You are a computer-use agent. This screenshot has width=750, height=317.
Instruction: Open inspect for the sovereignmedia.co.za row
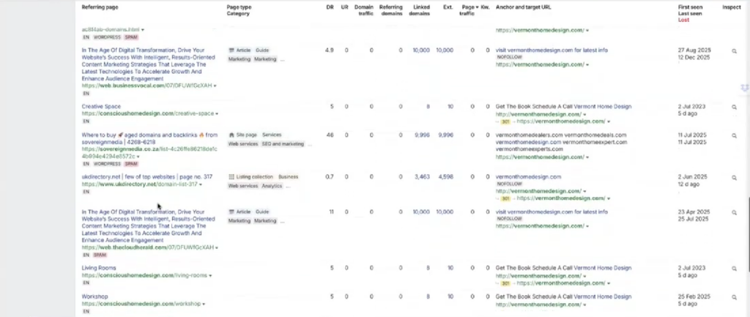[735, 135]
